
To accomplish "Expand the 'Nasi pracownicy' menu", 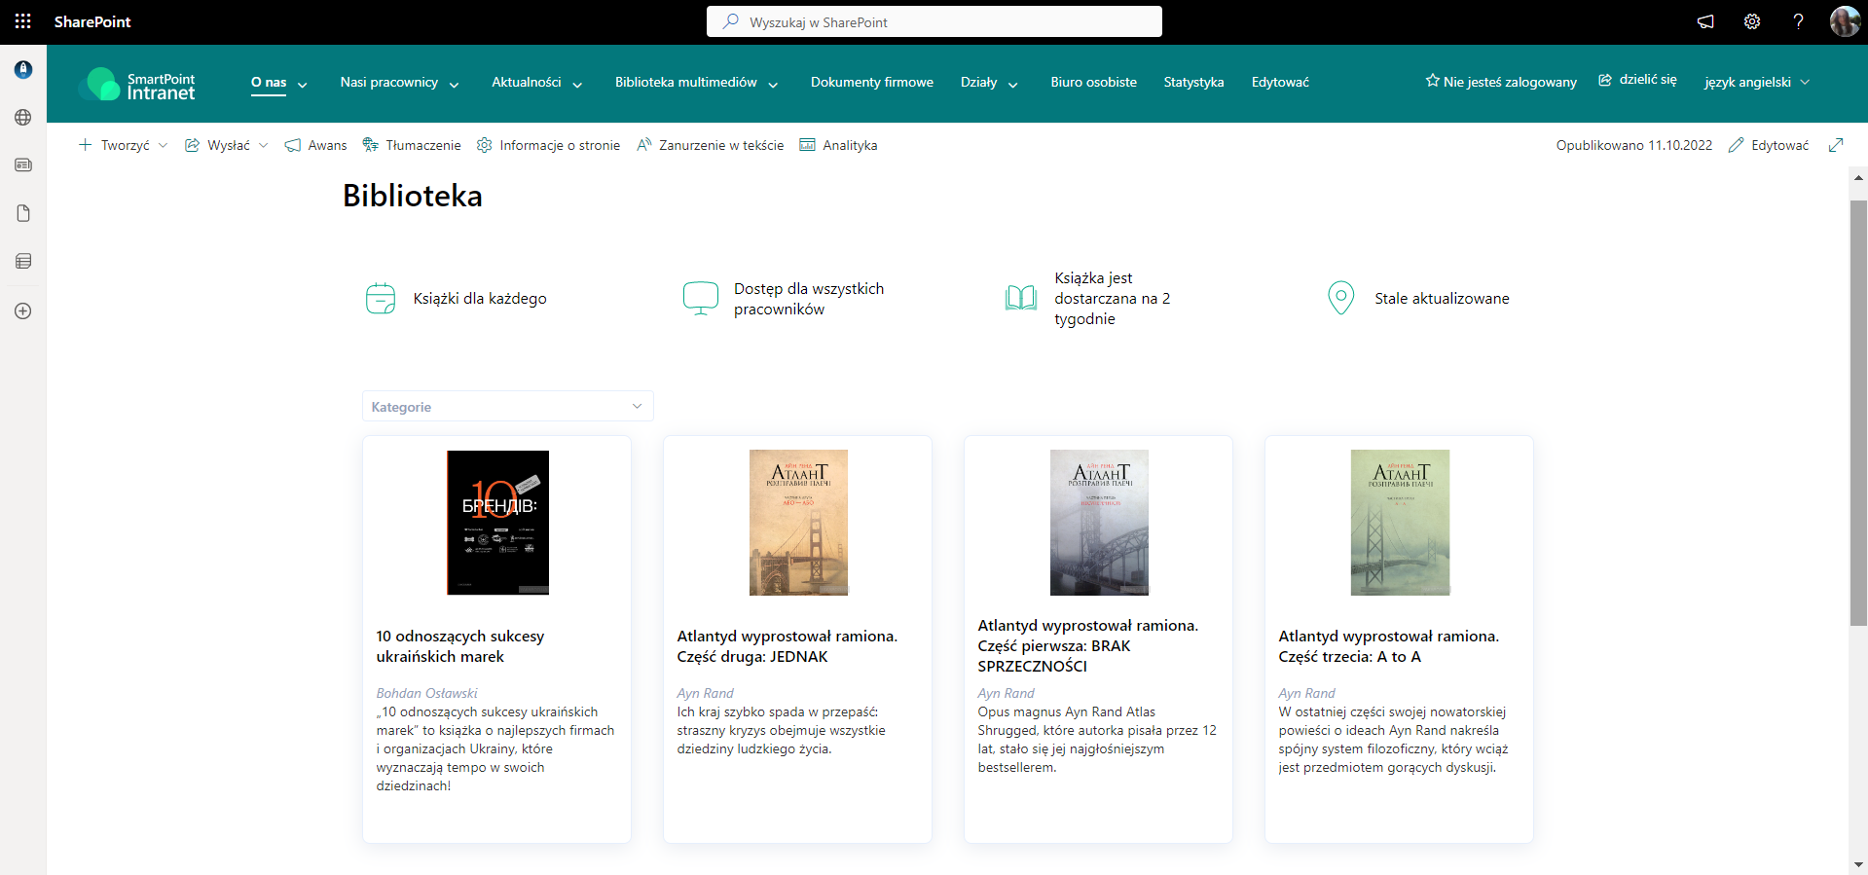I will click(399, 83).
